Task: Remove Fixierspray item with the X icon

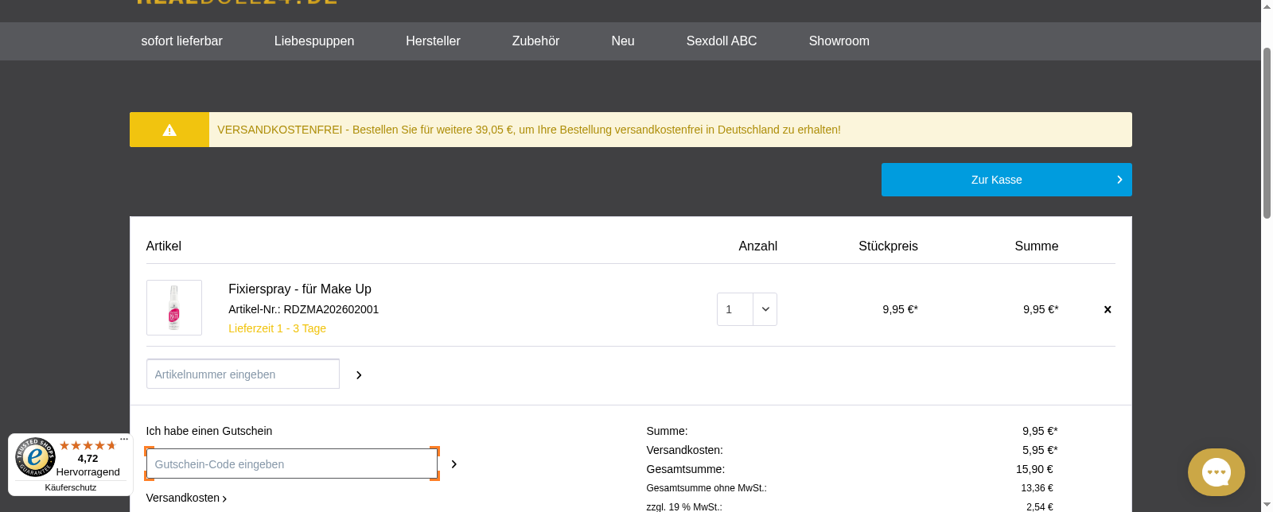Action: point(1108,310)
